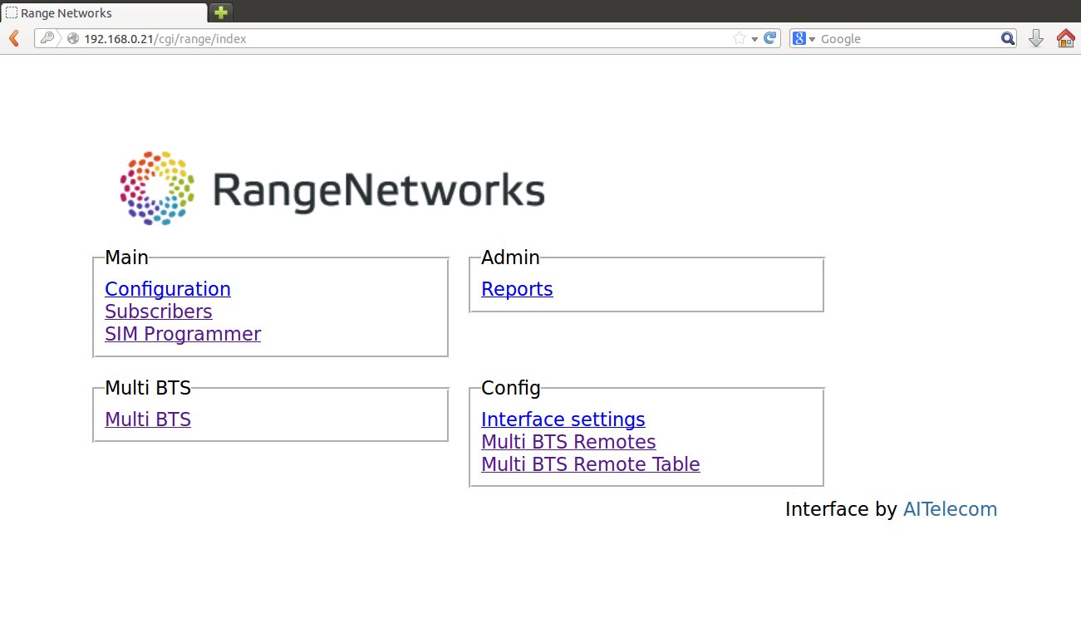View Reports under Admin
This screenshot has width=1081, height=618.
517,289
